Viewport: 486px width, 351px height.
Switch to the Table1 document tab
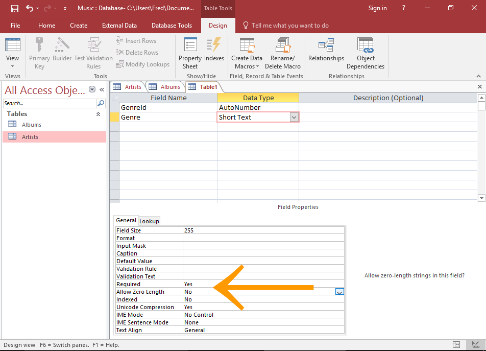pos(203,87)
